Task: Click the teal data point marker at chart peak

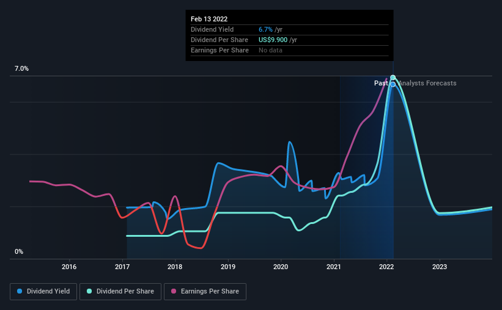Action: coord(393,77)
